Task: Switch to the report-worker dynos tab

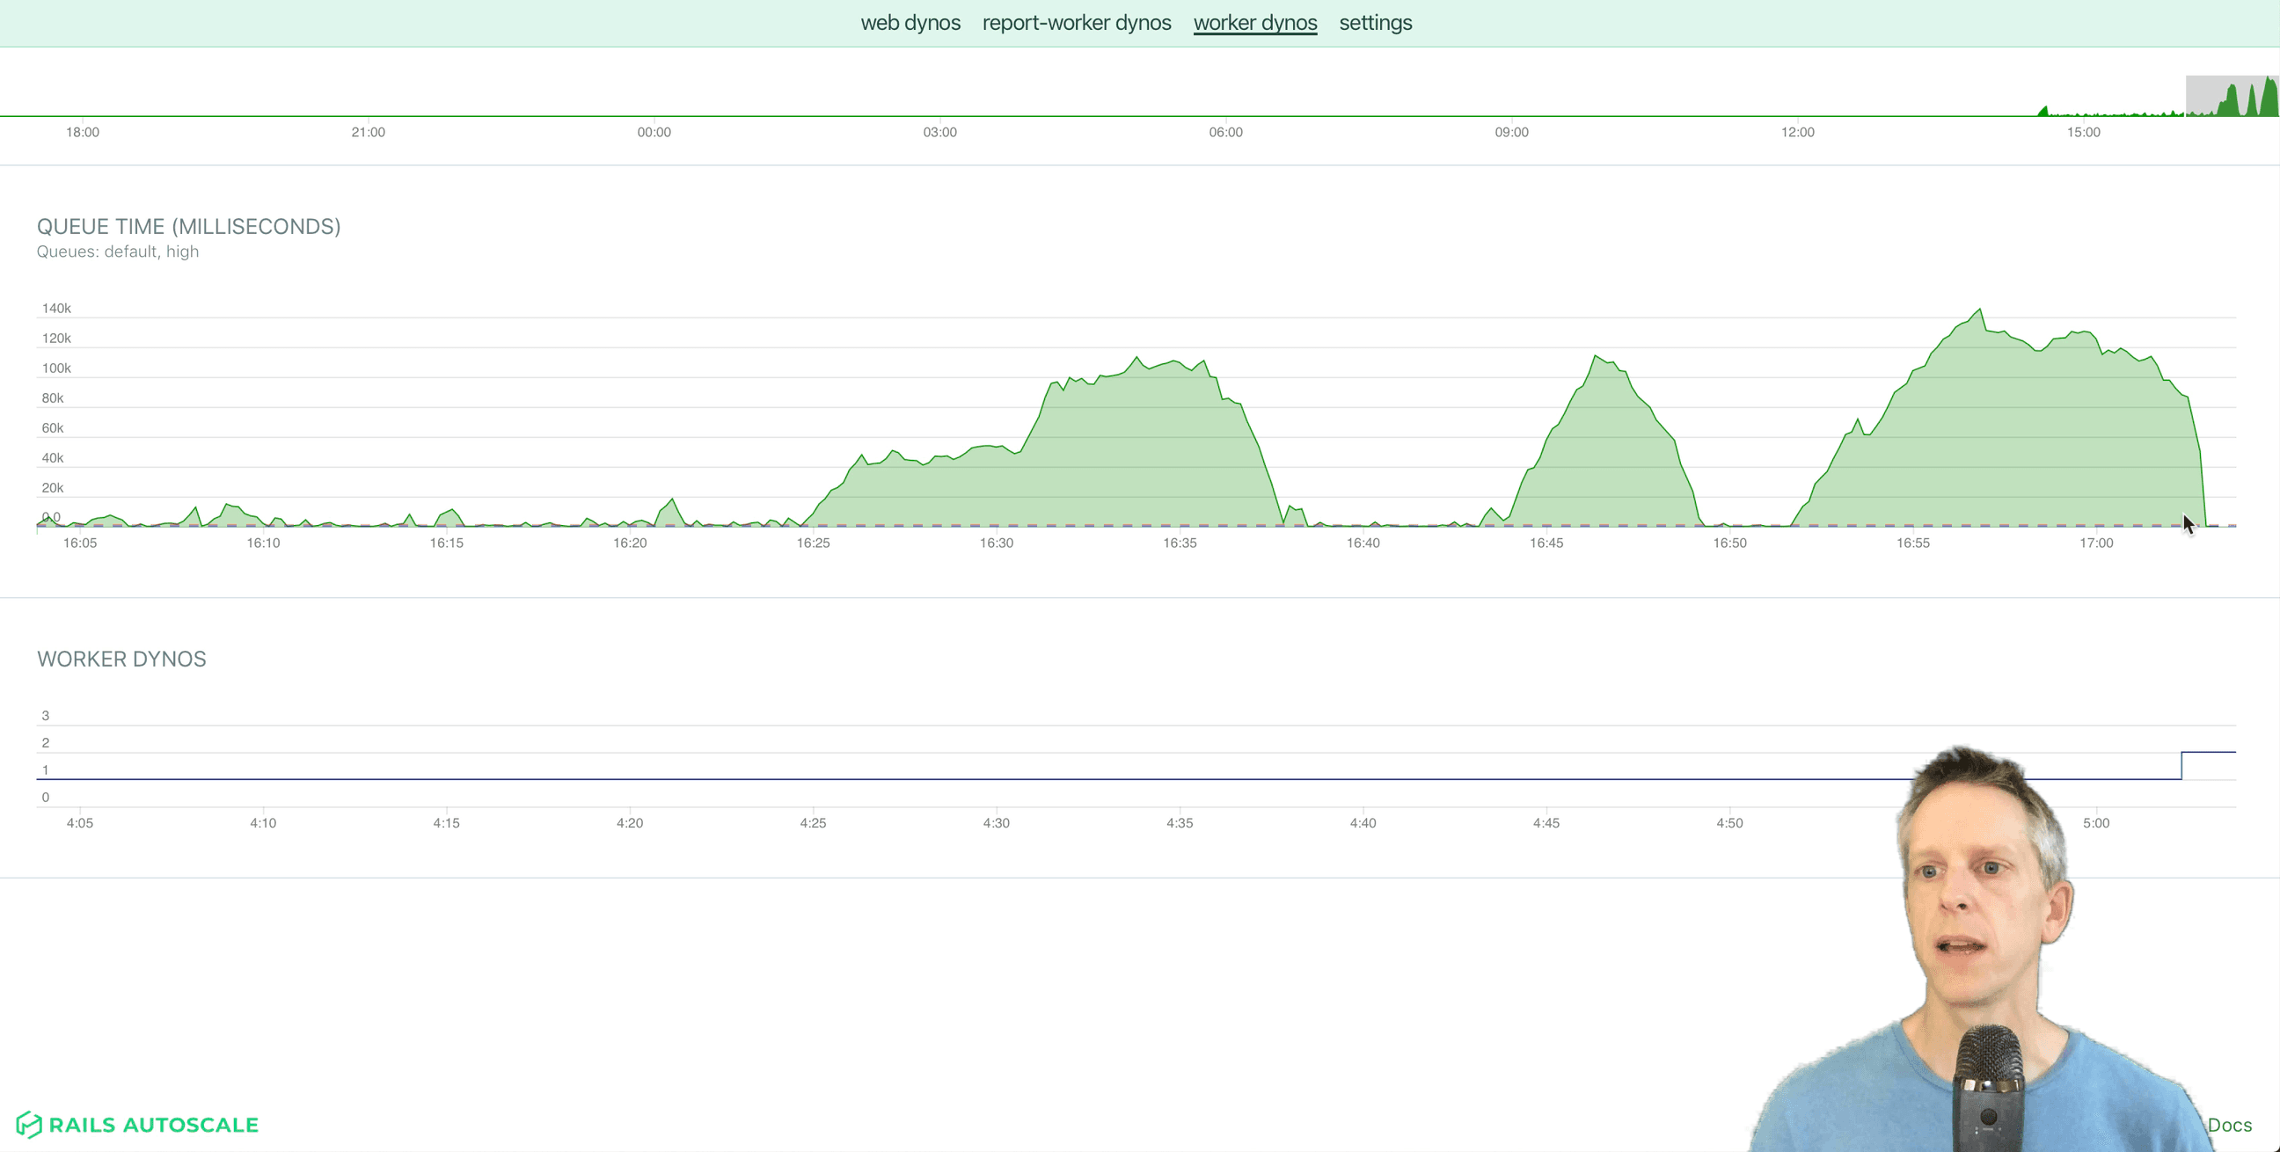Action: pos(1077,22)
